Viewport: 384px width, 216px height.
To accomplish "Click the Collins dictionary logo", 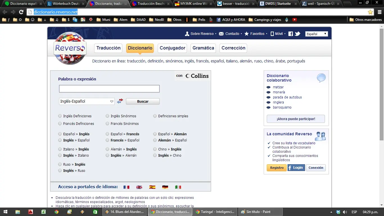I will click(197, 76).
